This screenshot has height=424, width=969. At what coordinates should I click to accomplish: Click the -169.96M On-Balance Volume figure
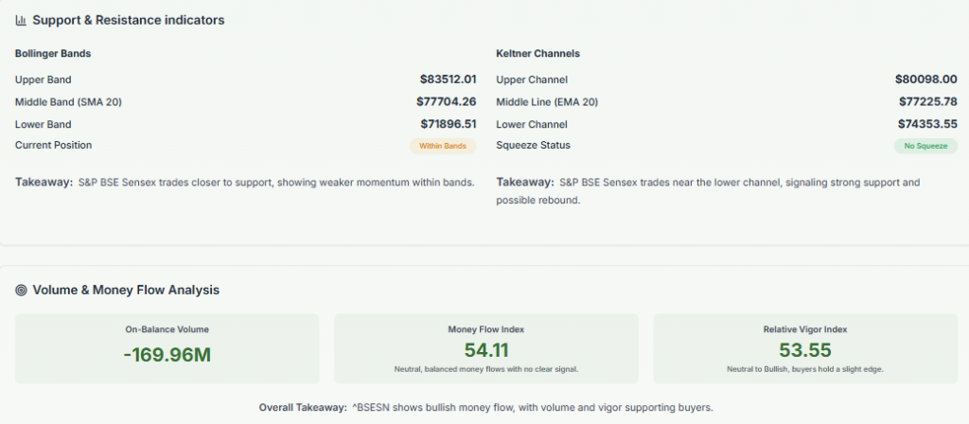[167, 355]
